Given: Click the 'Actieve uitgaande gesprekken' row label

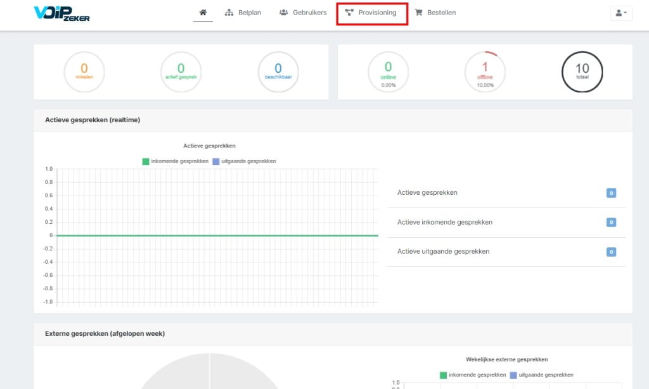Looking at the screenshot, I should click(x=443, y=252).
